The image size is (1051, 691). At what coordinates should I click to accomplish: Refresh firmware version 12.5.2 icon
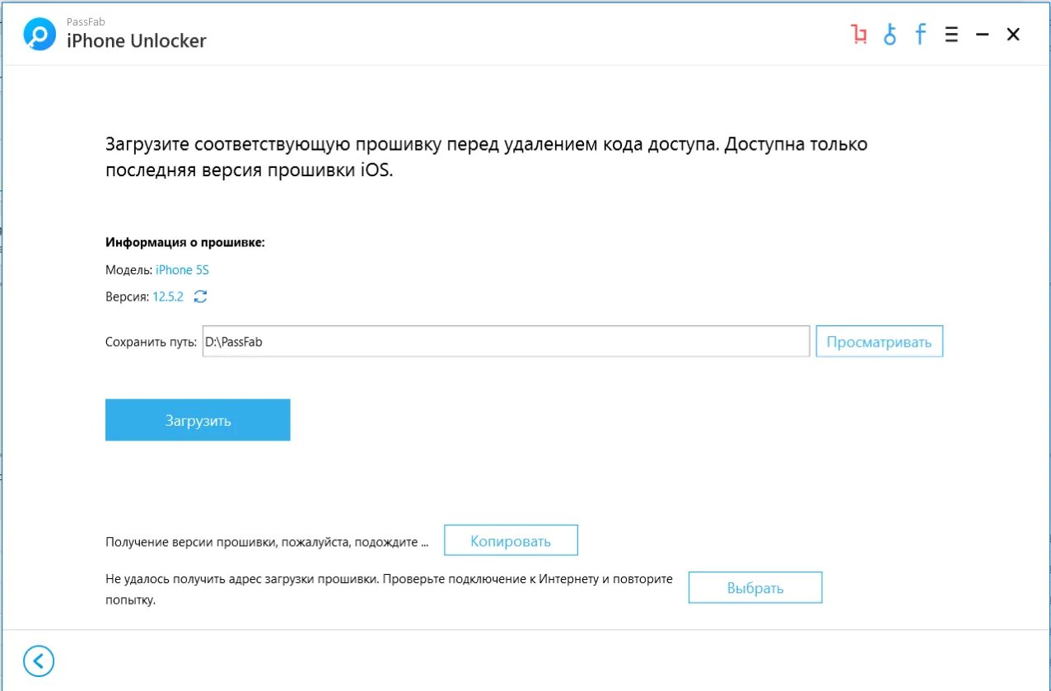tap(200, 296)
